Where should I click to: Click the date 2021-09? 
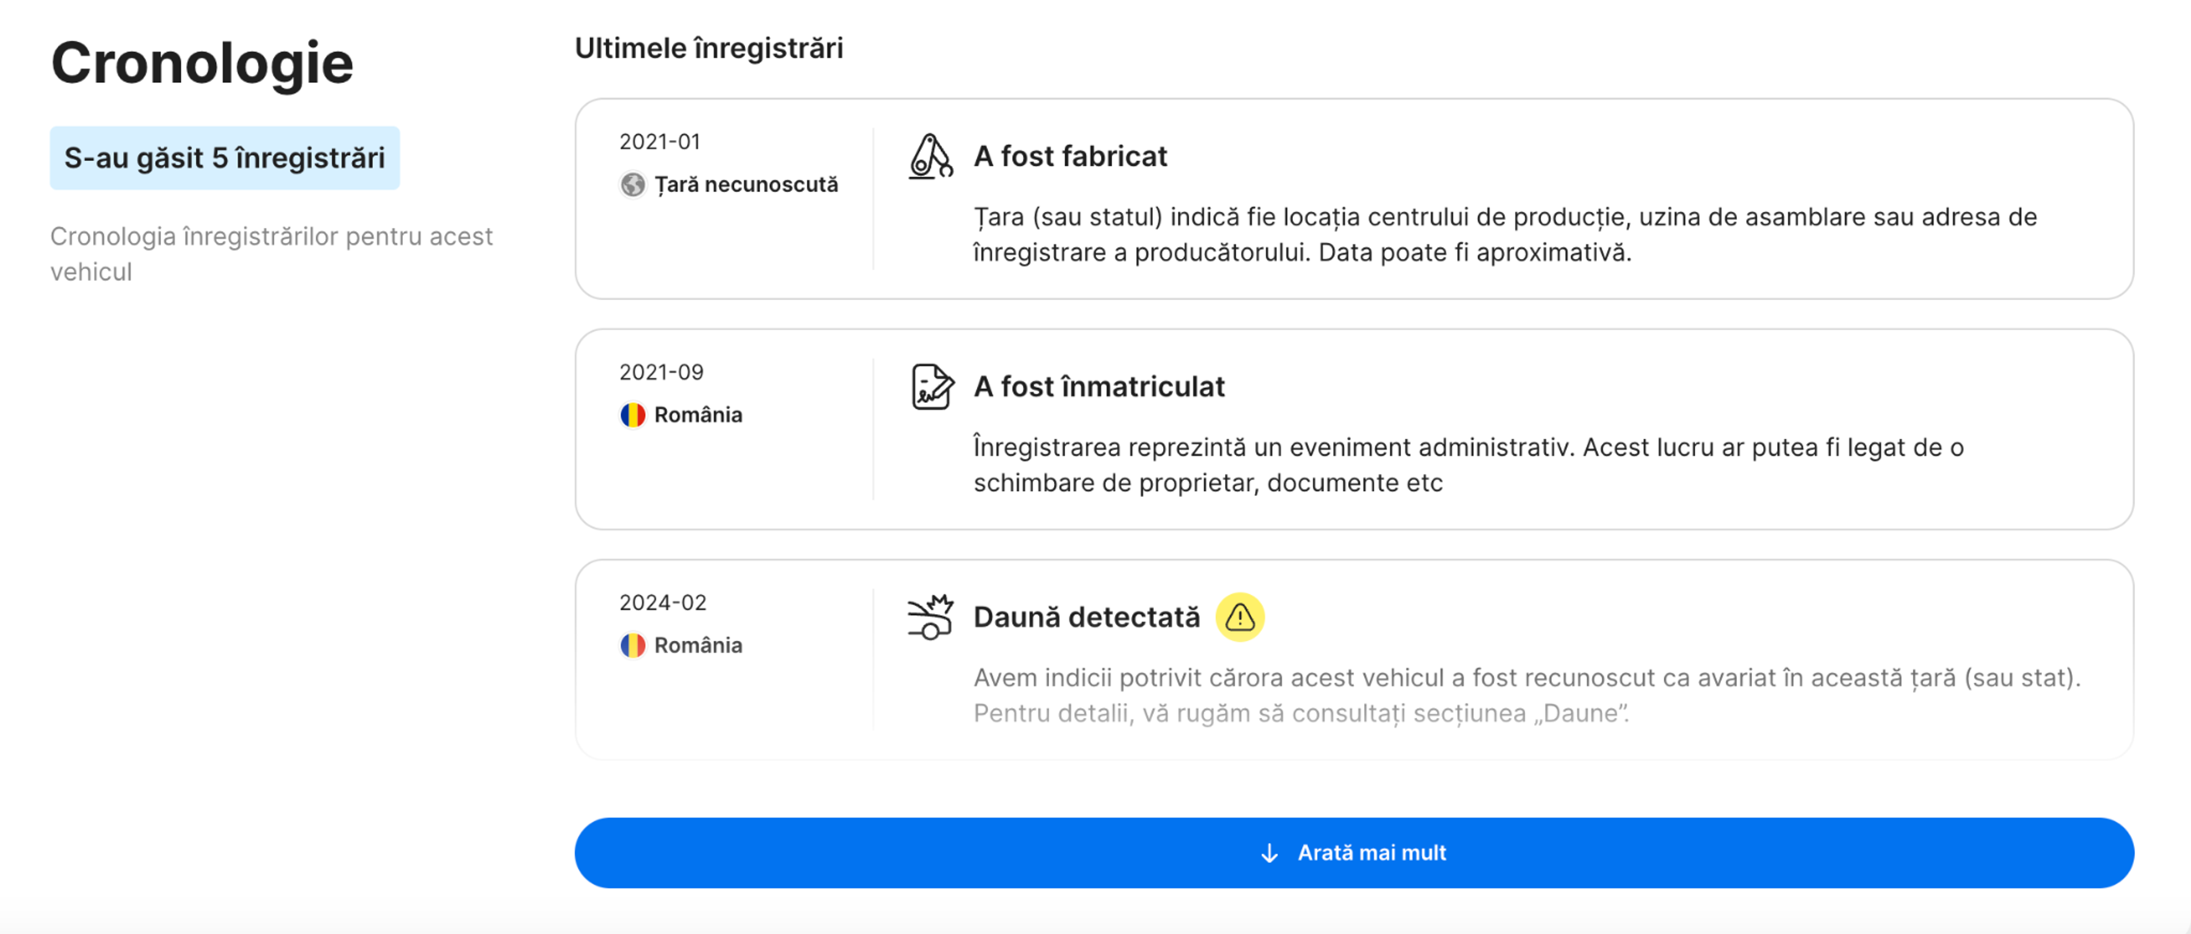pyautogui.click(x=661, y=373)
